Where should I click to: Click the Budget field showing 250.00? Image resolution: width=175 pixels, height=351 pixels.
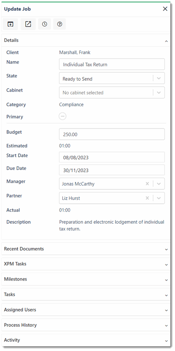pos(112,134)
